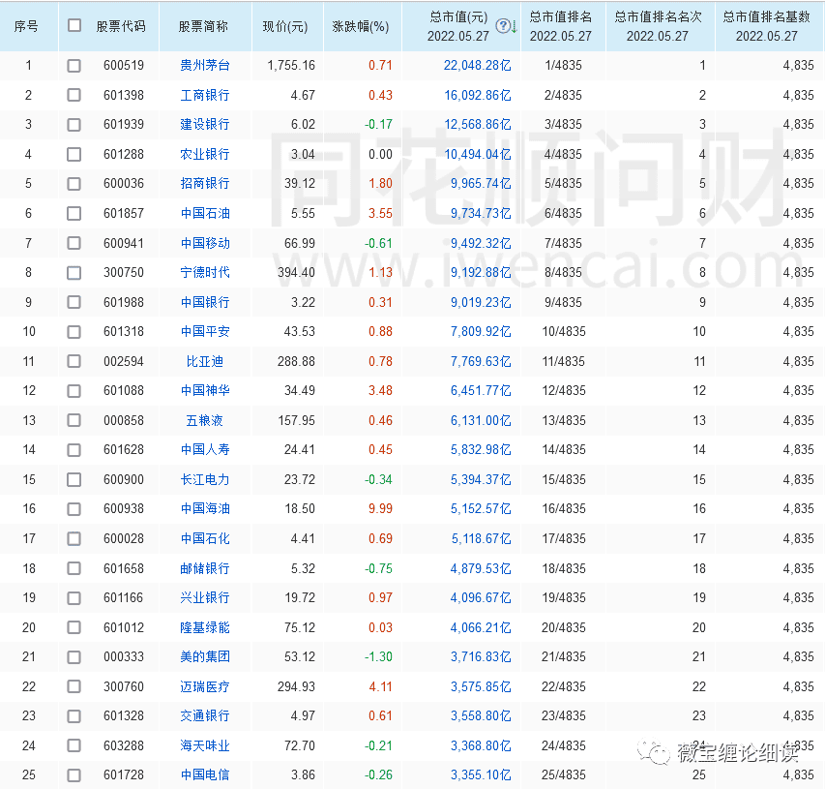The height and width of the screenshot is (789, 825).
Task: Select the checkbox on the 601939 row
Action: pyautogui.click(x=74, y=125)
